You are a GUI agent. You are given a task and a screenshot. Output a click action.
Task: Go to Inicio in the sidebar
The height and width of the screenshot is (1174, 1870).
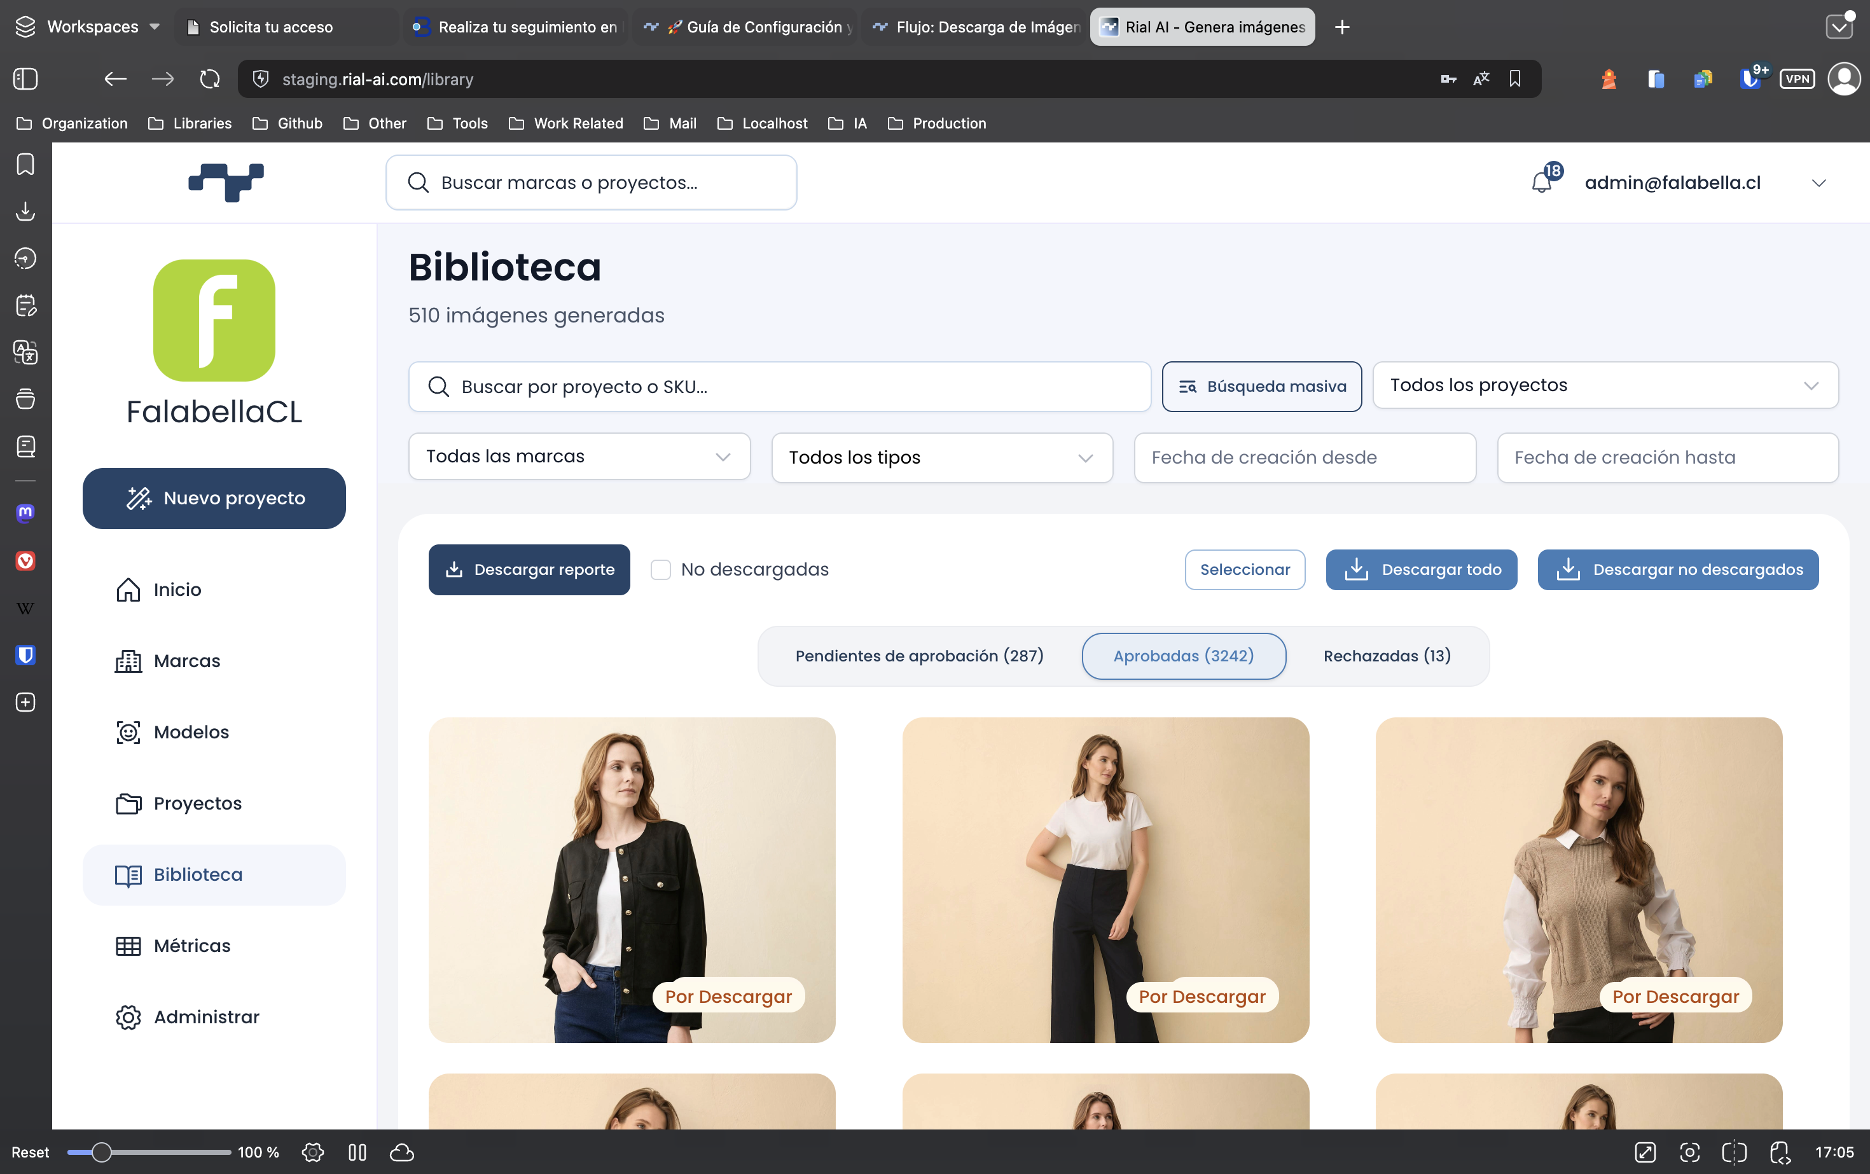point(214,590)
